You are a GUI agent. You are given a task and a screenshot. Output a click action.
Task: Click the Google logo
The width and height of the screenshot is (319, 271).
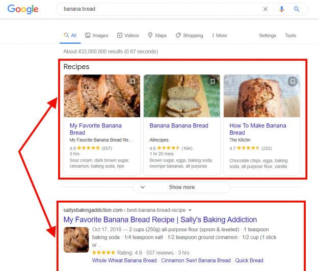(x=23, y=9)
